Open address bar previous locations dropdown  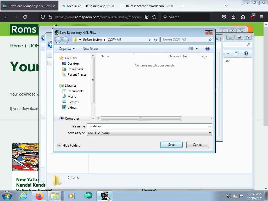tap(149, 40)
